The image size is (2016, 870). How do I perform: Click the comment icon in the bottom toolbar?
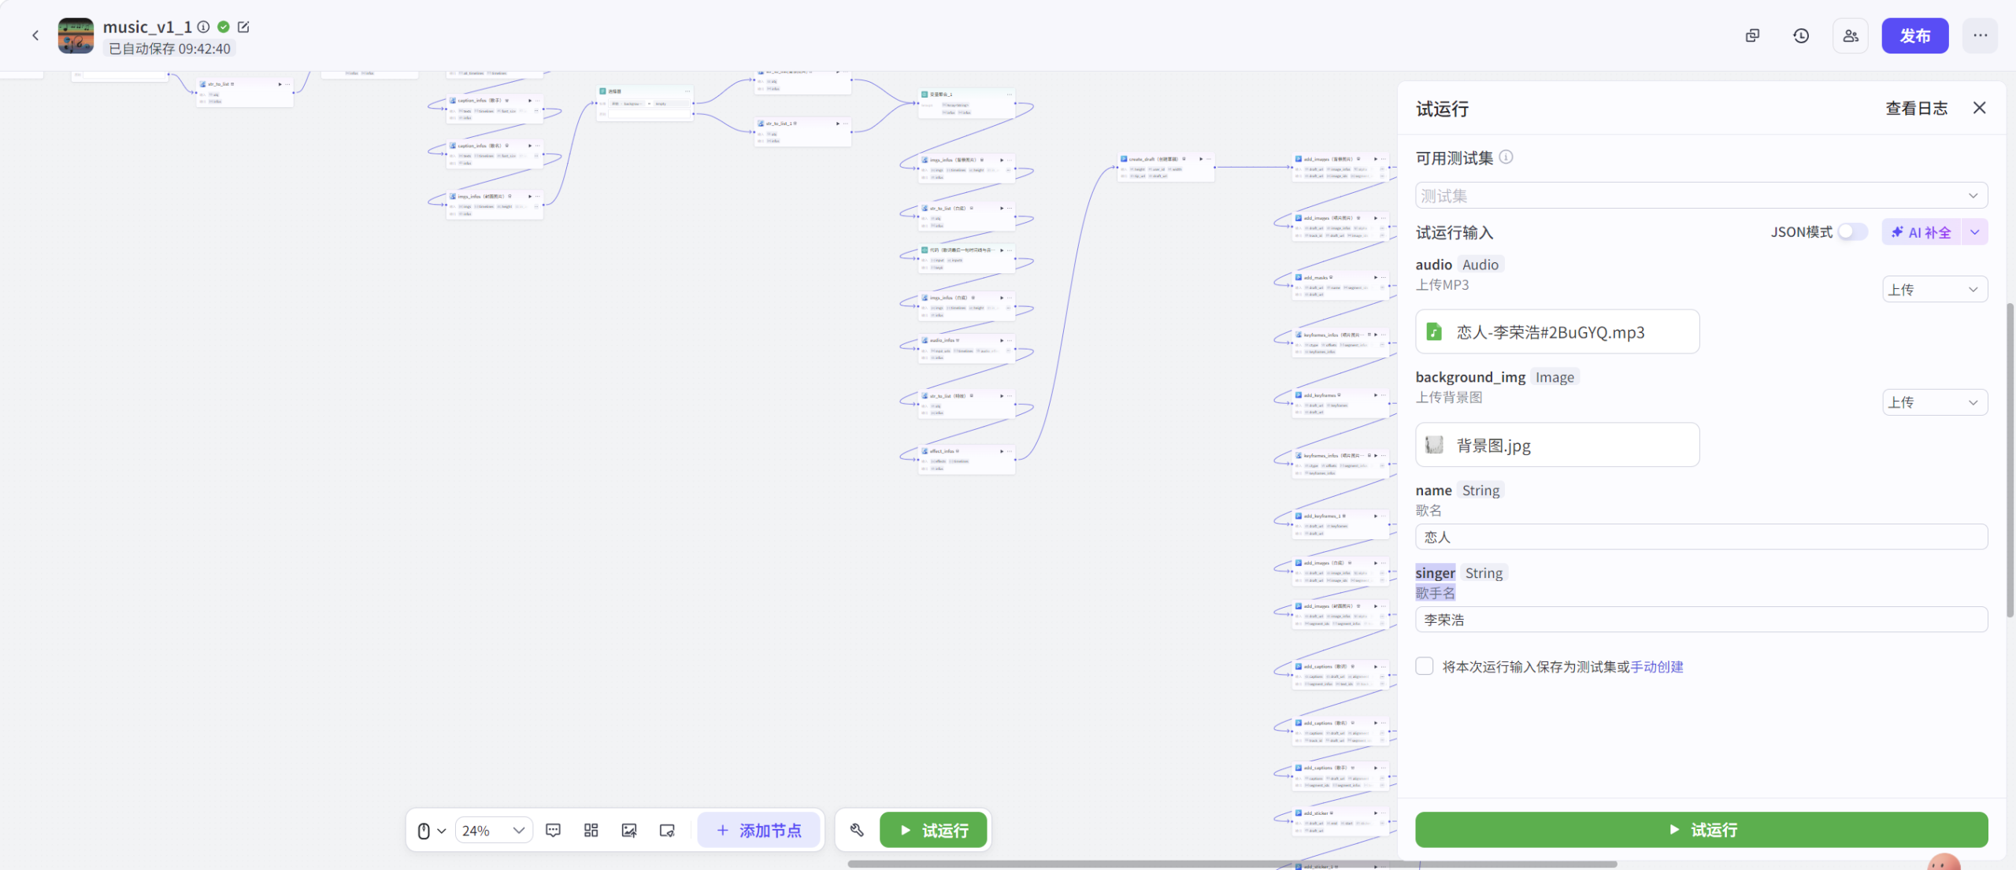pos(553,830)
